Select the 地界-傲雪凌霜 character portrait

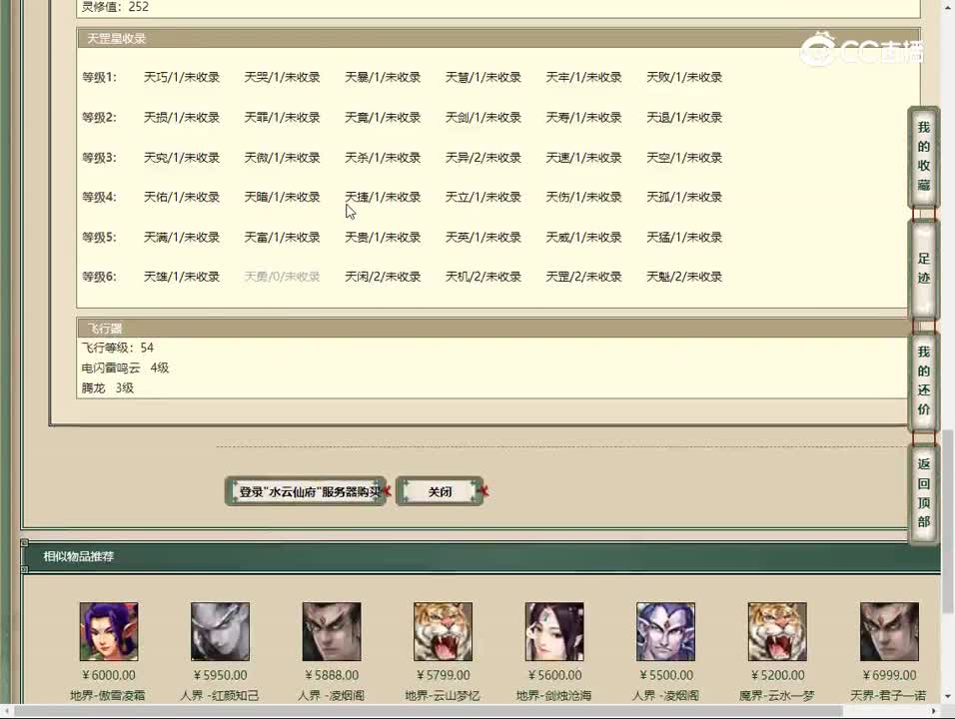(x=109, y=631)
